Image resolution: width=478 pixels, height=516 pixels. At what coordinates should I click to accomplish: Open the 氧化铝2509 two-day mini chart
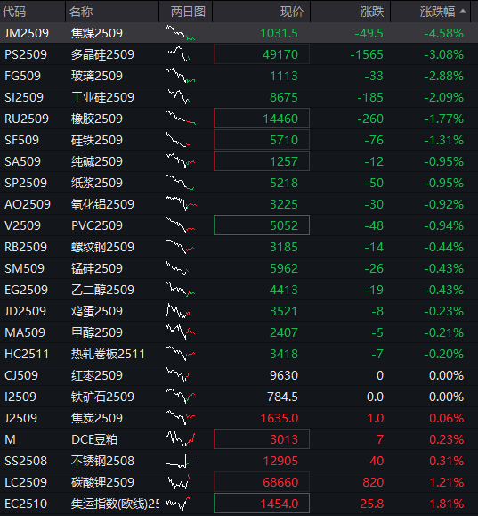181,204
